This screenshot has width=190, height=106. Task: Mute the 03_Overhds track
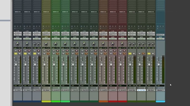(x=38, y=54)
